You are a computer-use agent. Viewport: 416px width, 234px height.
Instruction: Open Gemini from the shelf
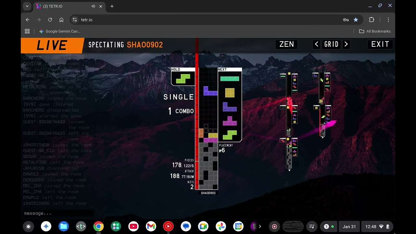46,227
